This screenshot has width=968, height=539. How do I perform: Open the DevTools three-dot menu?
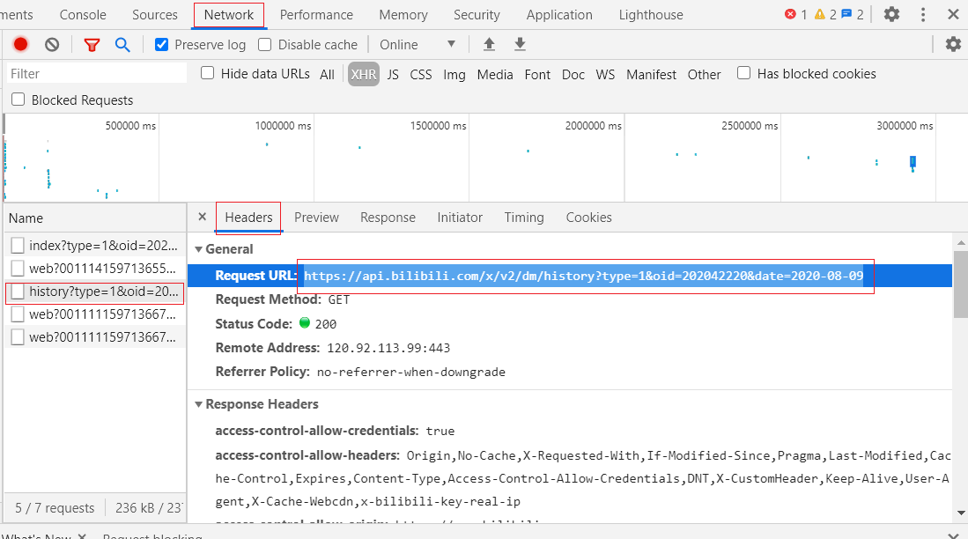tap(923, 15)
